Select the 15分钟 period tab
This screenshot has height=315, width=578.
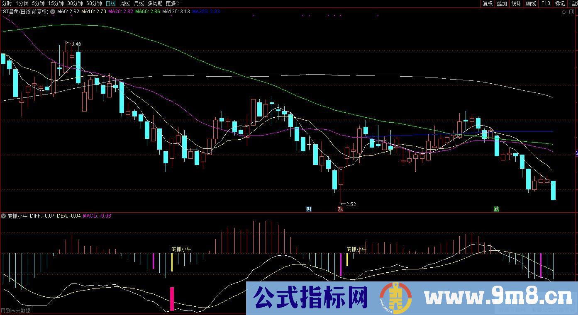click(x=56, y=3)
